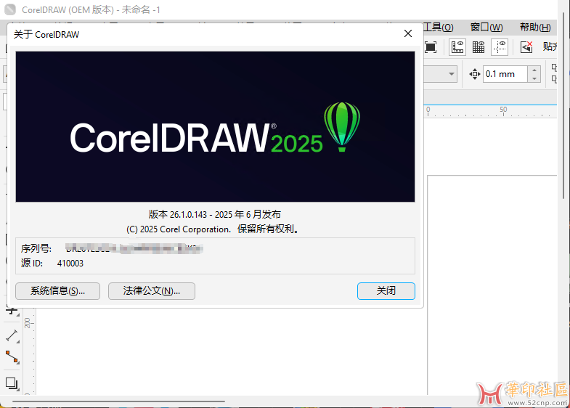
Task: Select the Connector tool with orange nodes
Action: 12,357
